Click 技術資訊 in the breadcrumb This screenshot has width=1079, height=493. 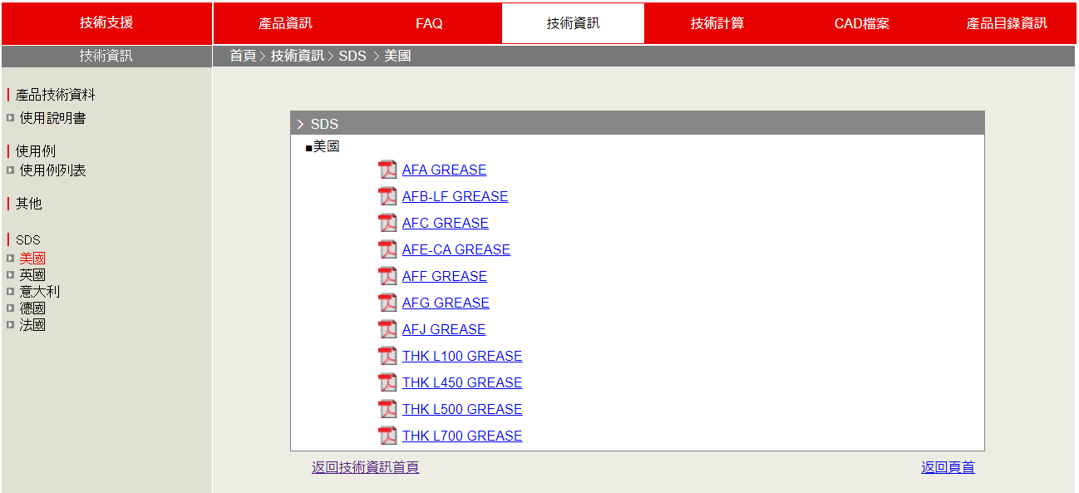click(297, 56)
